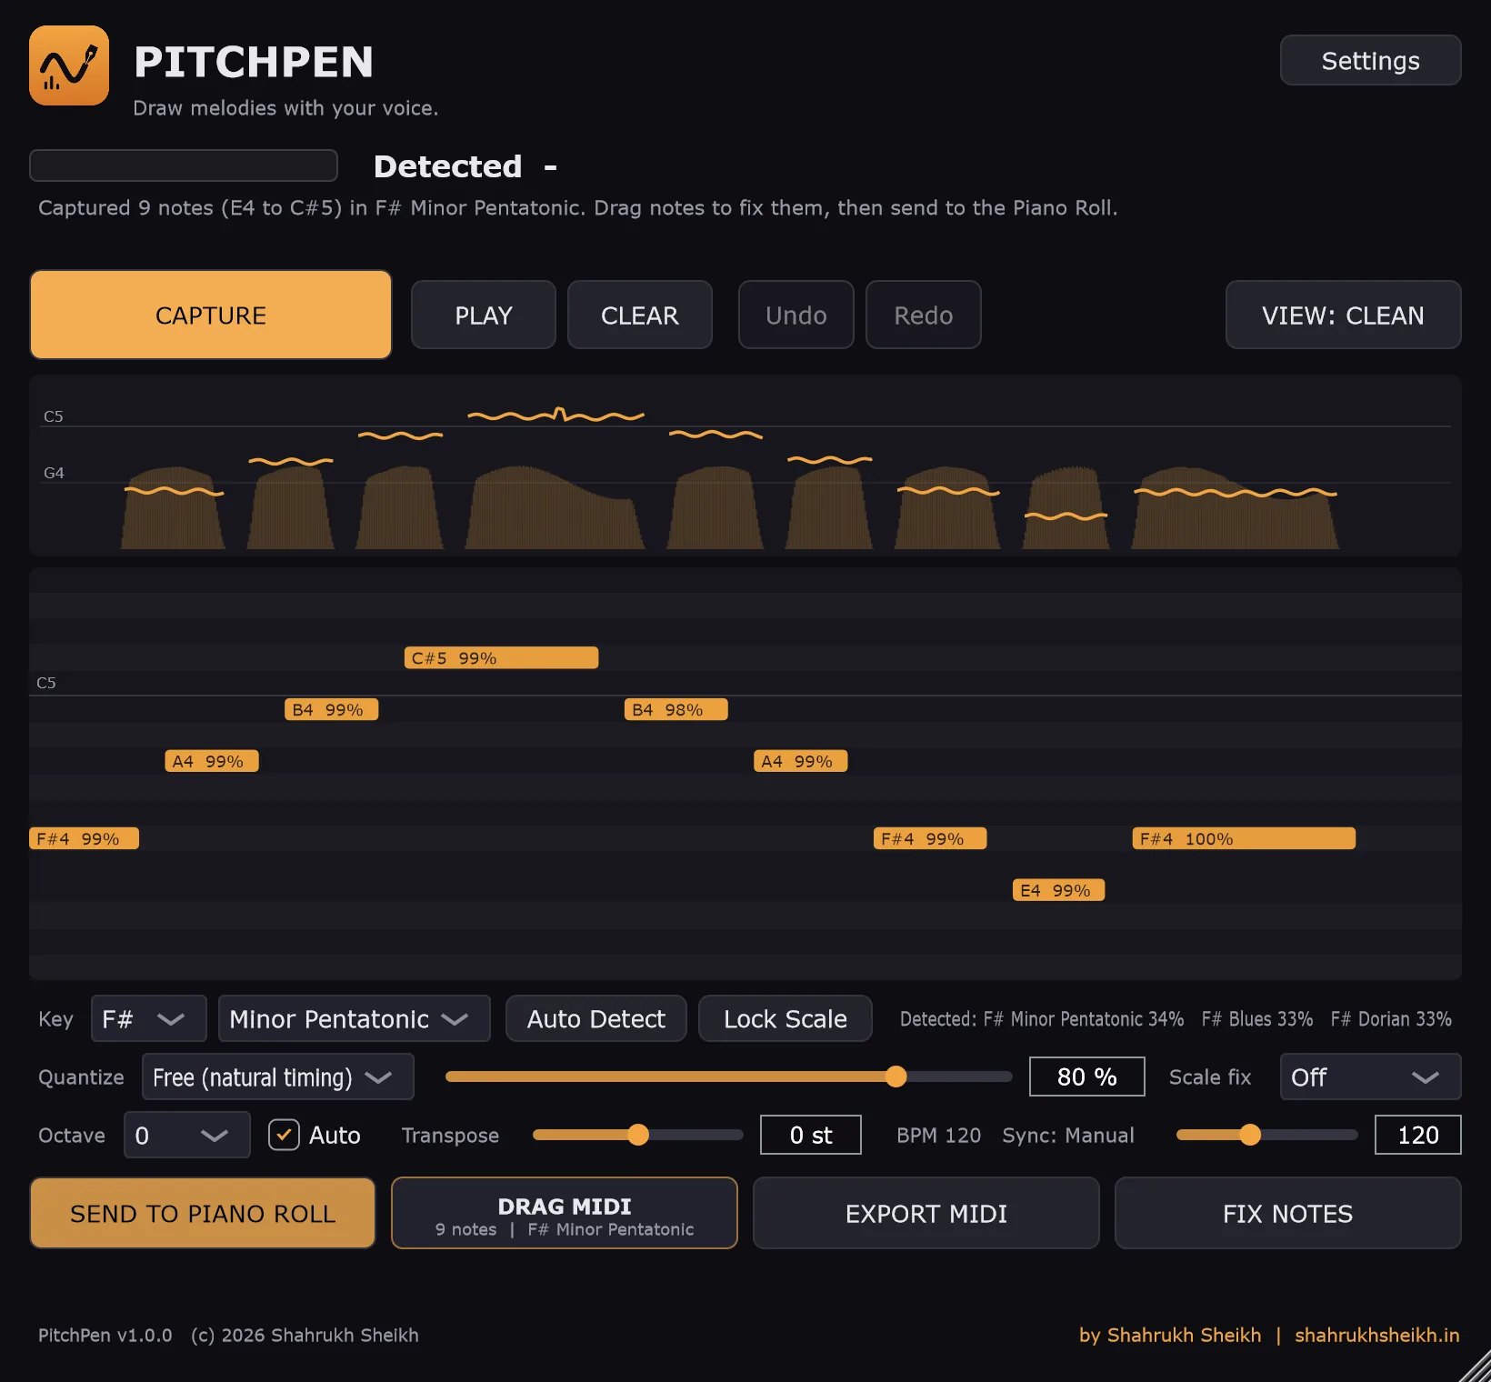
Task: Redo the last undone edit
Action: pos(923,315)
